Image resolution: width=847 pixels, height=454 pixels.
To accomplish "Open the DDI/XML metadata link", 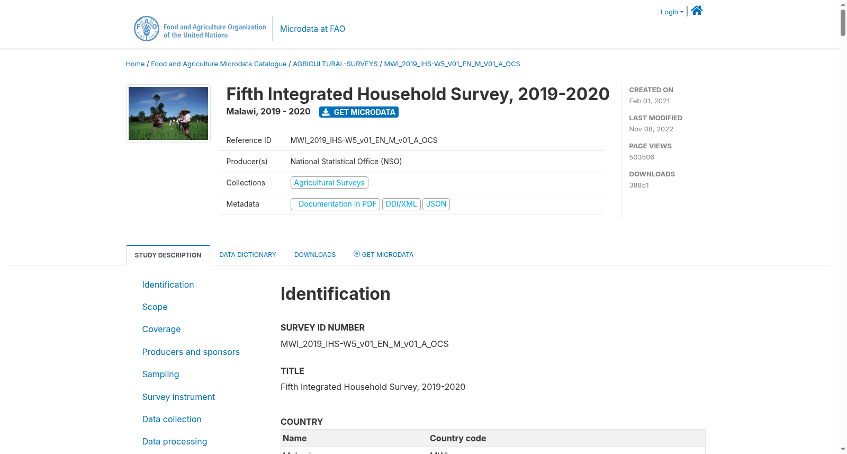I will coord(401,204).
